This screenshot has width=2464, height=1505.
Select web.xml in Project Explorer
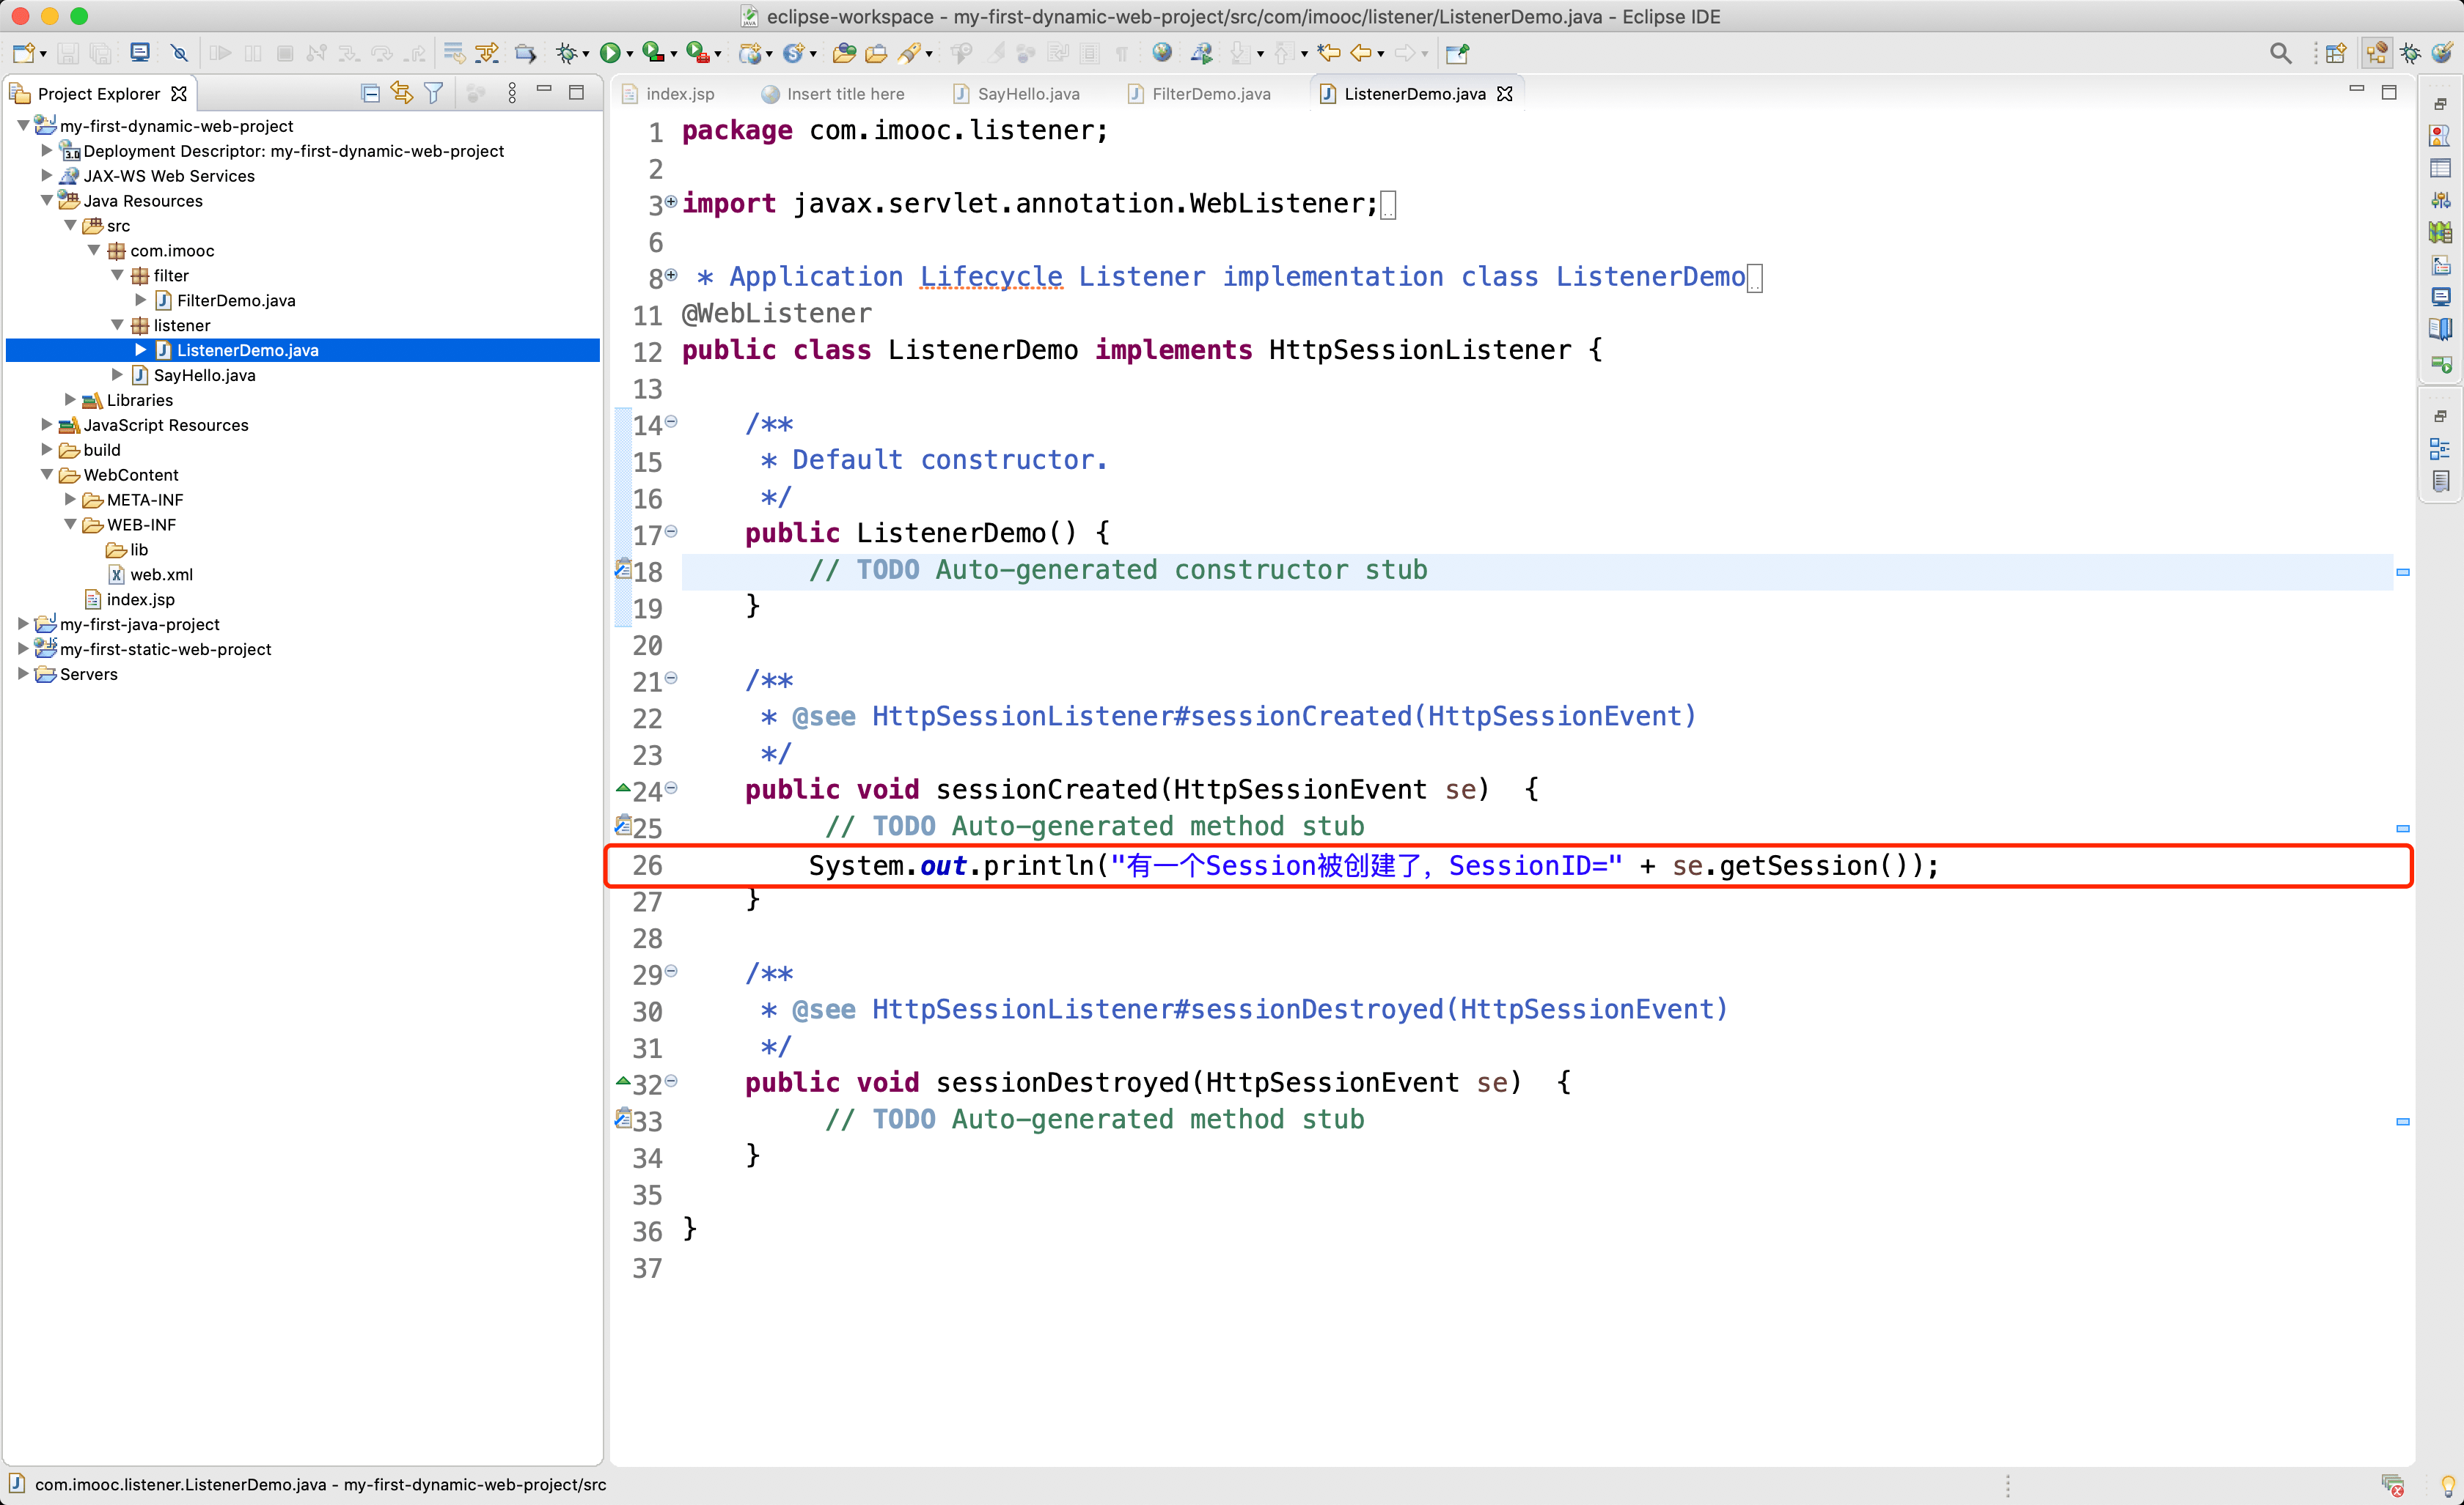point(161,574)
